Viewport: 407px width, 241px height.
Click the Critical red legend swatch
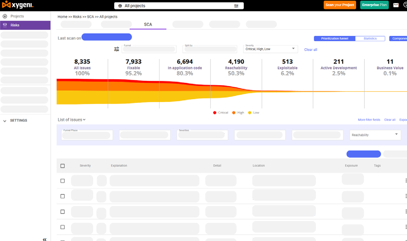pos(215,113)
